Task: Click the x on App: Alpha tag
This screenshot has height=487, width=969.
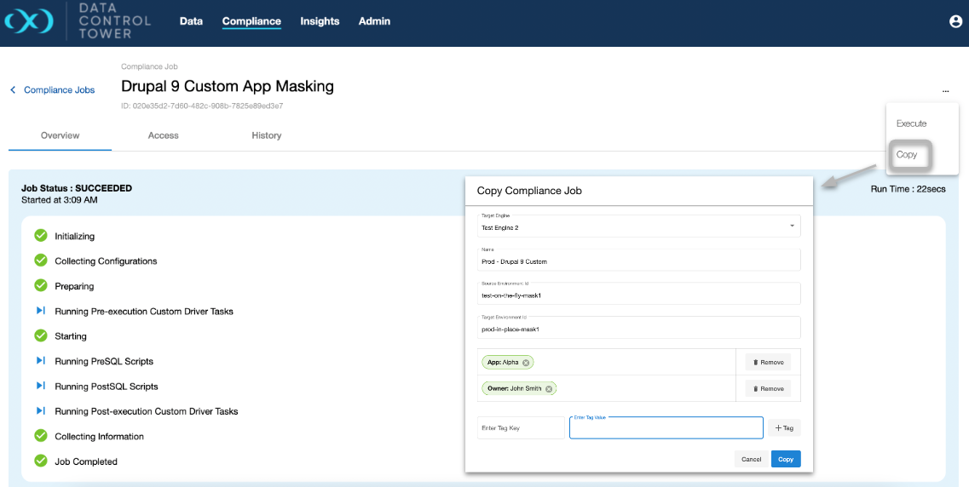Action: pos(526,363)
